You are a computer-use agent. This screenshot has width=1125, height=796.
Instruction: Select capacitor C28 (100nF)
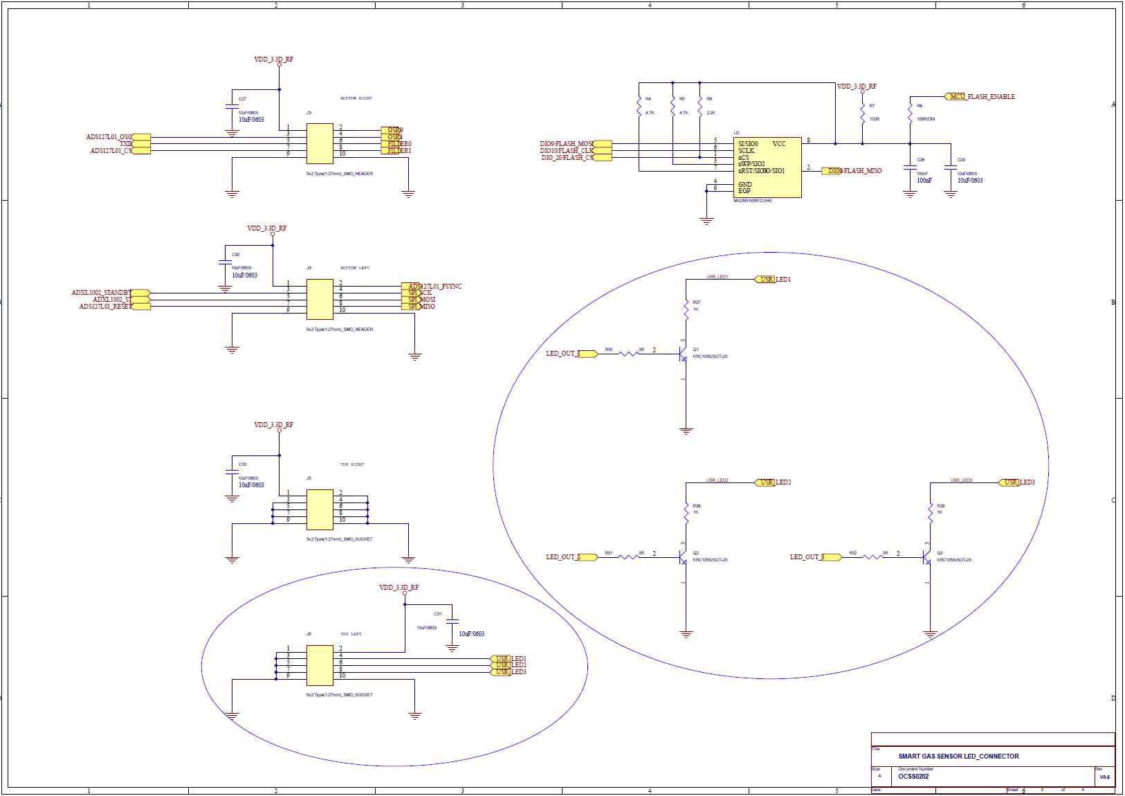(x=910, y=168)
